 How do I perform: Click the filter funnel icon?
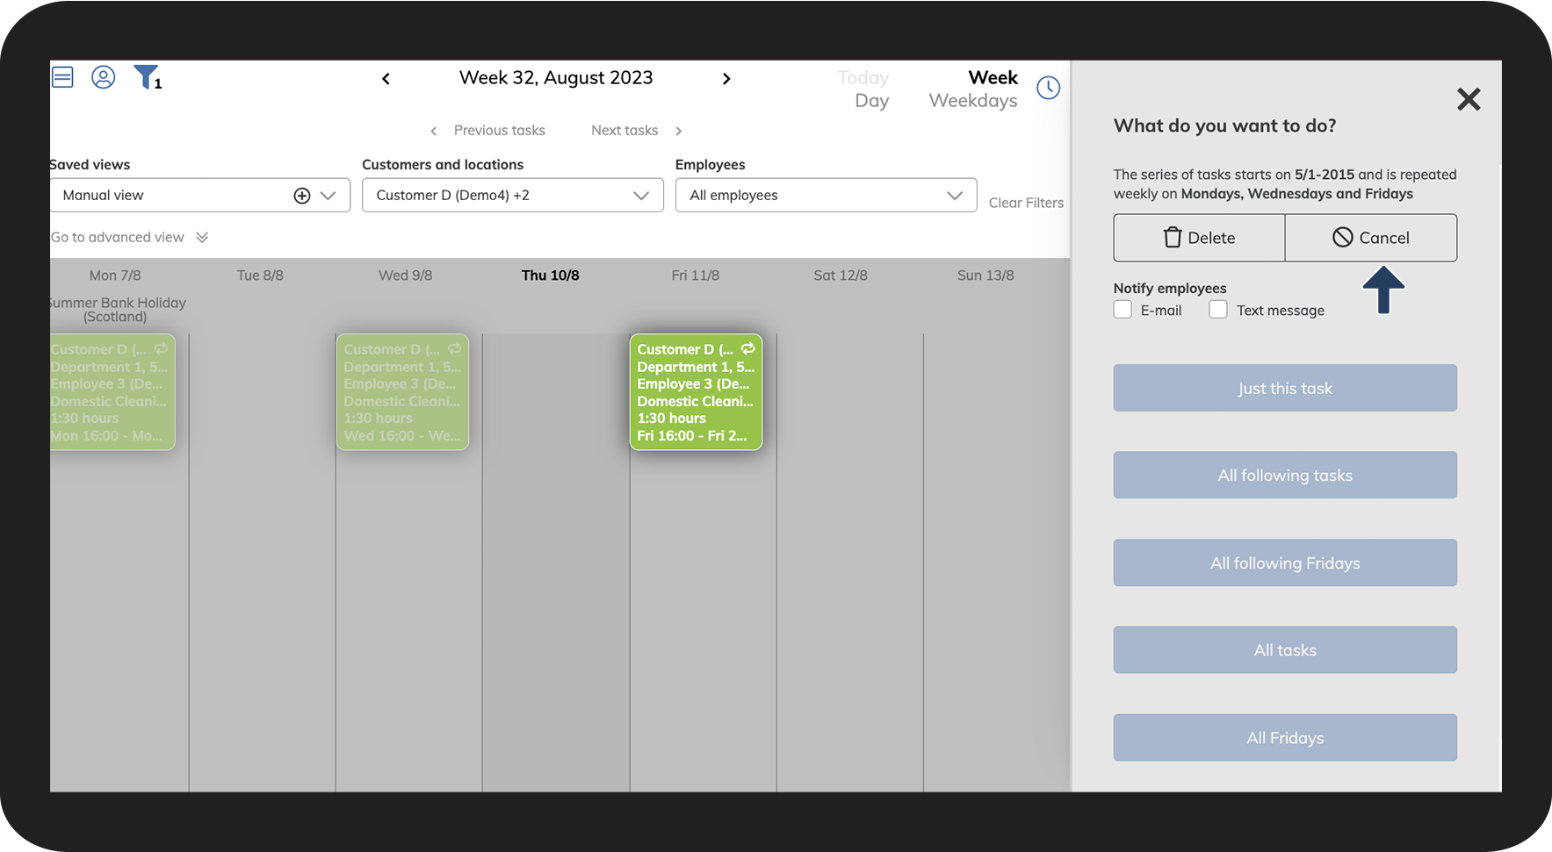[x=146, y=77]
